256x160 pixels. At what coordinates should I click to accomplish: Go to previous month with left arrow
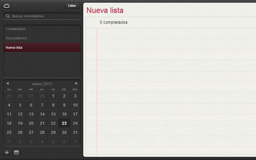pyautogui.click(x=7, y=84)
